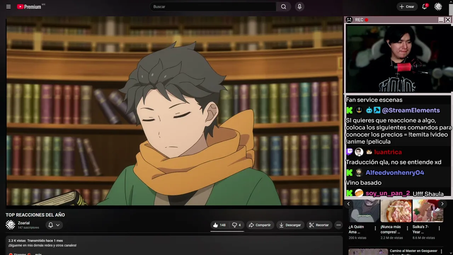Dislike the video thumbs-down button

click(236, 225)
